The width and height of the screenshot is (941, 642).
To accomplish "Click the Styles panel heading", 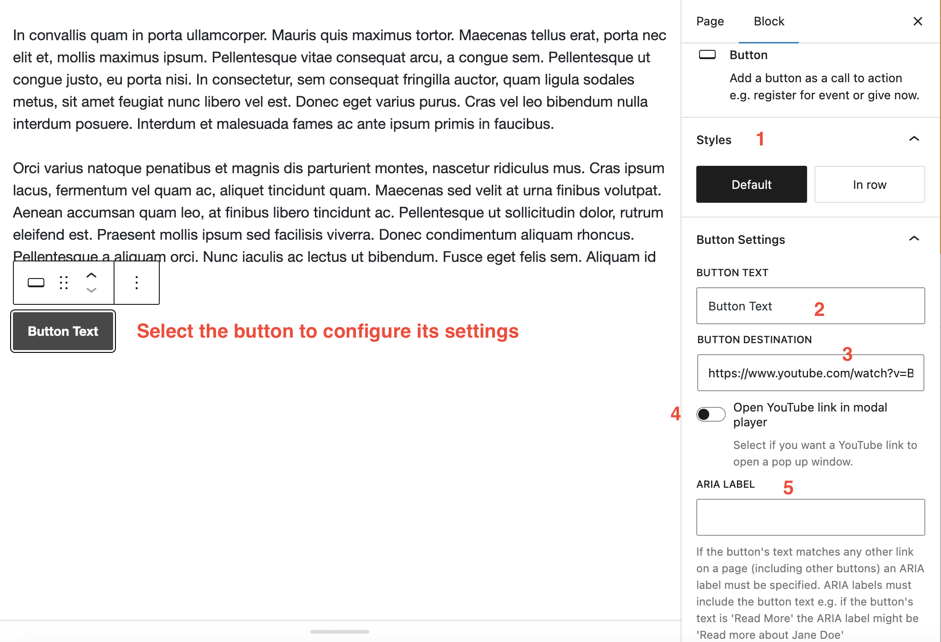I will pos(713,140).
